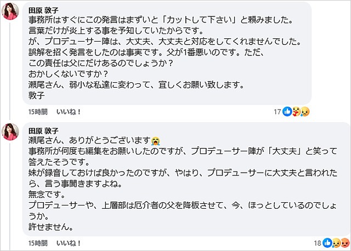View the 17 reactions count on first comment
351x251 pixels.
(278, 111)
